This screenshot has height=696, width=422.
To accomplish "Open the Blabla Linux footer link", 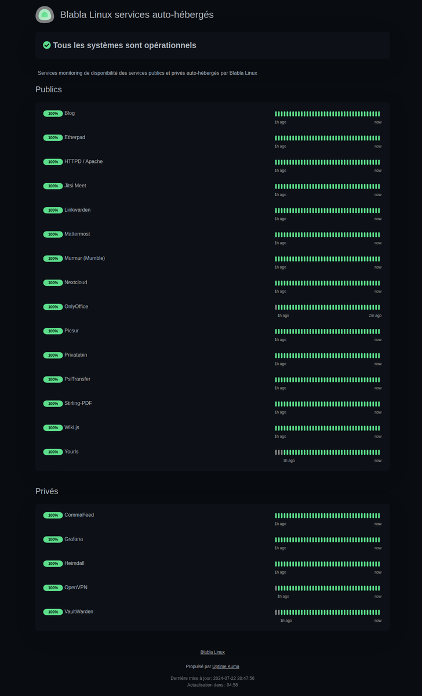I will click(x=212, y=652).
